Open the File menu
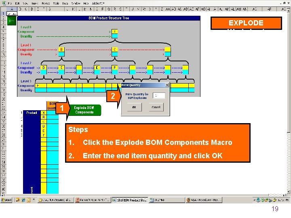Image resolution: width=291 pixels, height=218 pixels. tap(10, 3)
